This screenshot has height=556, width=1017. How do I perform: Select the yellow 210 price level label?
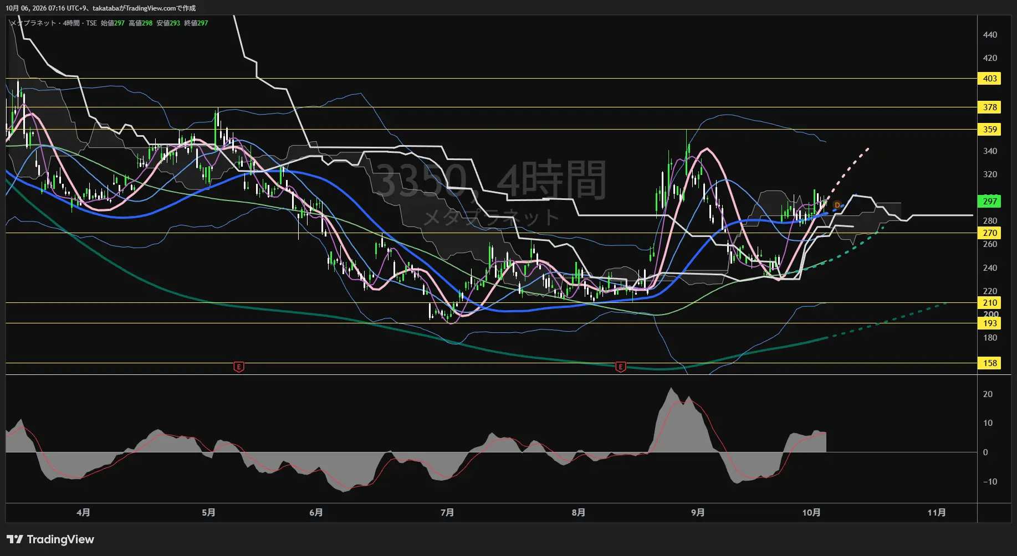990,303
